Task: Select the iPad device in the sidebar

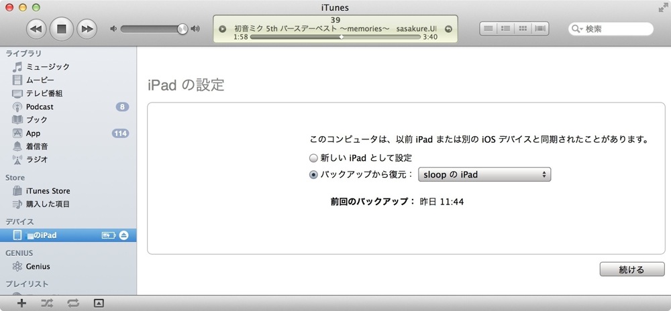Action: coord(68,235)
